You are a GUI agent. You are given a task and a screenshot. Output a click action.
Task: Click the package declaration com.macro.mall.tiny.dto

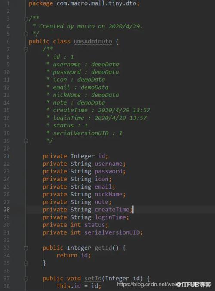pyautogui.click(x=96, y=3)
